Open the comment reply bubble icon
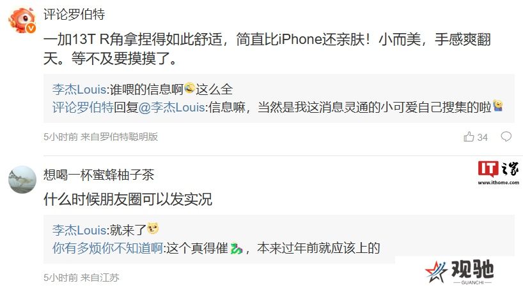This screenshot has height=288, width=523. tap(506, 136)
